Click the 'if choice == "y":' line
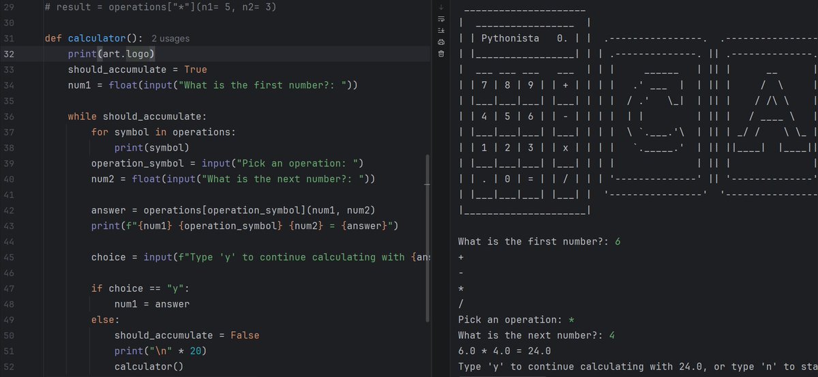818x377 pixels. click(140, 288)
